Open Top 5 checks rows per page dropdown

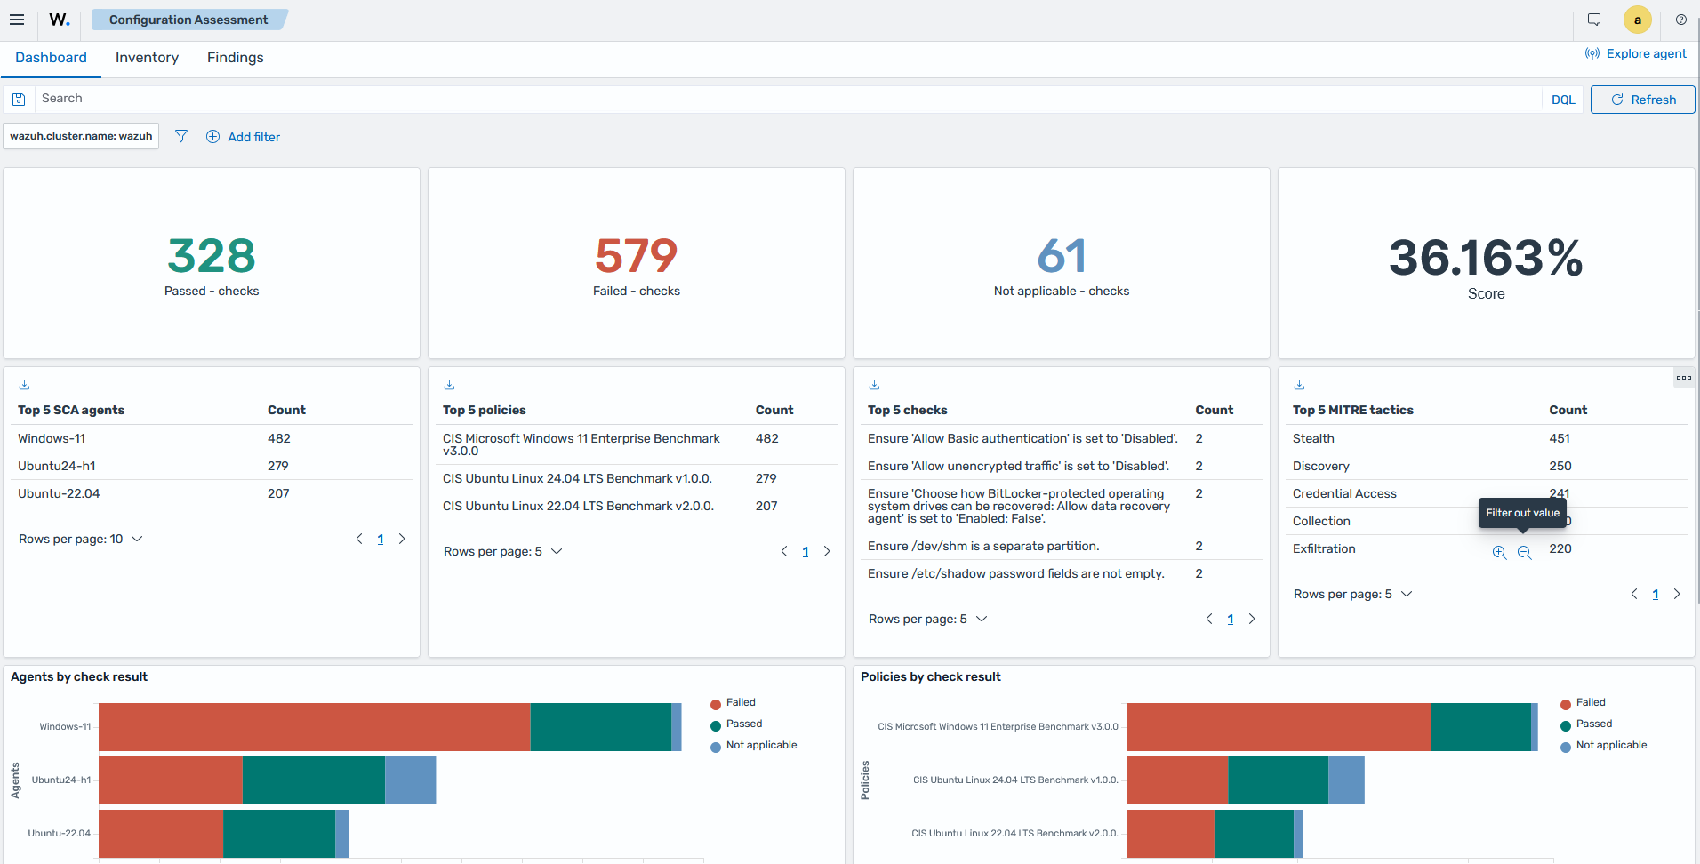(928, 619)
